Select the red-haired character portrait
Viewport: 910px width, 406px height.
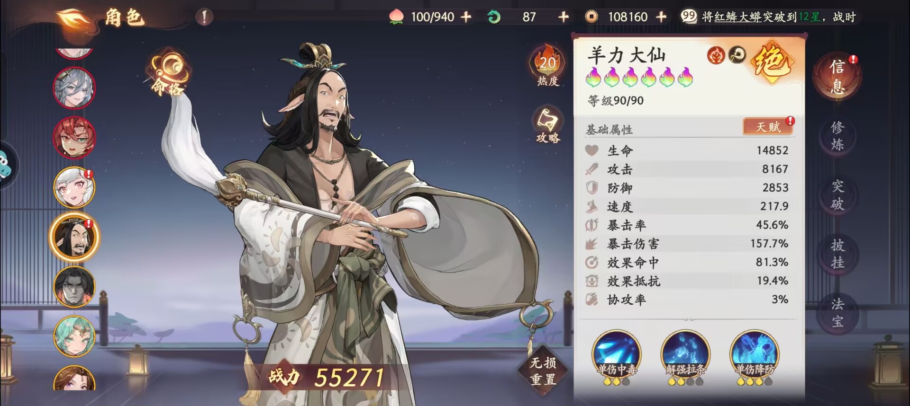74,137
